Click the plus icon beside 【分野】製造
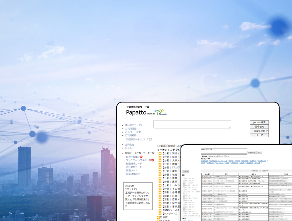292x221 pixels. [x=160, y=154]
